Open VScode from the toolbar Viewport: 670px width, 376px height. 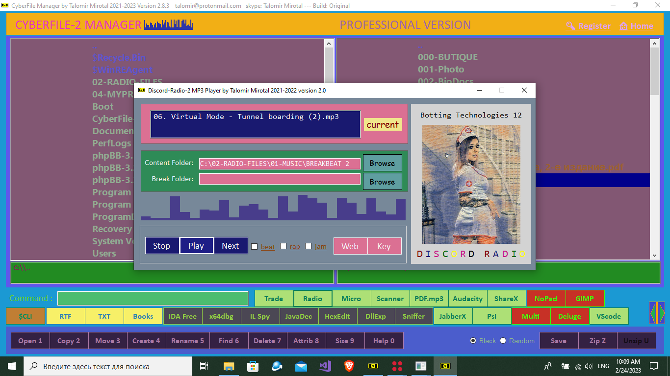pos(609,316)
